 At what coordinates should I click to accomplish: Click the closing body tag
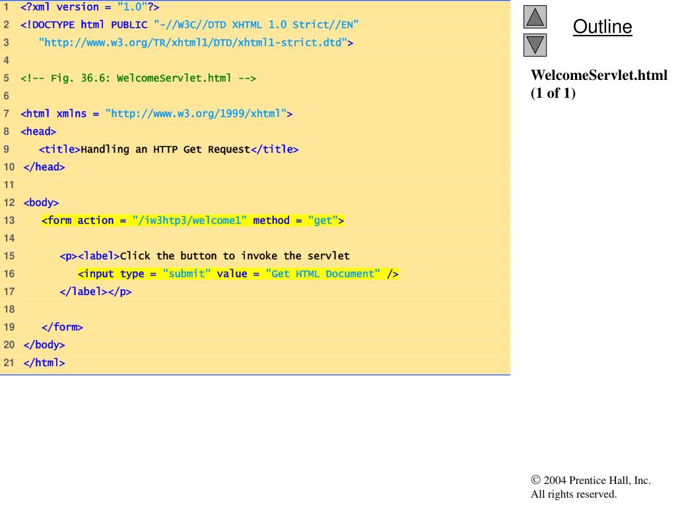point(44,345)
